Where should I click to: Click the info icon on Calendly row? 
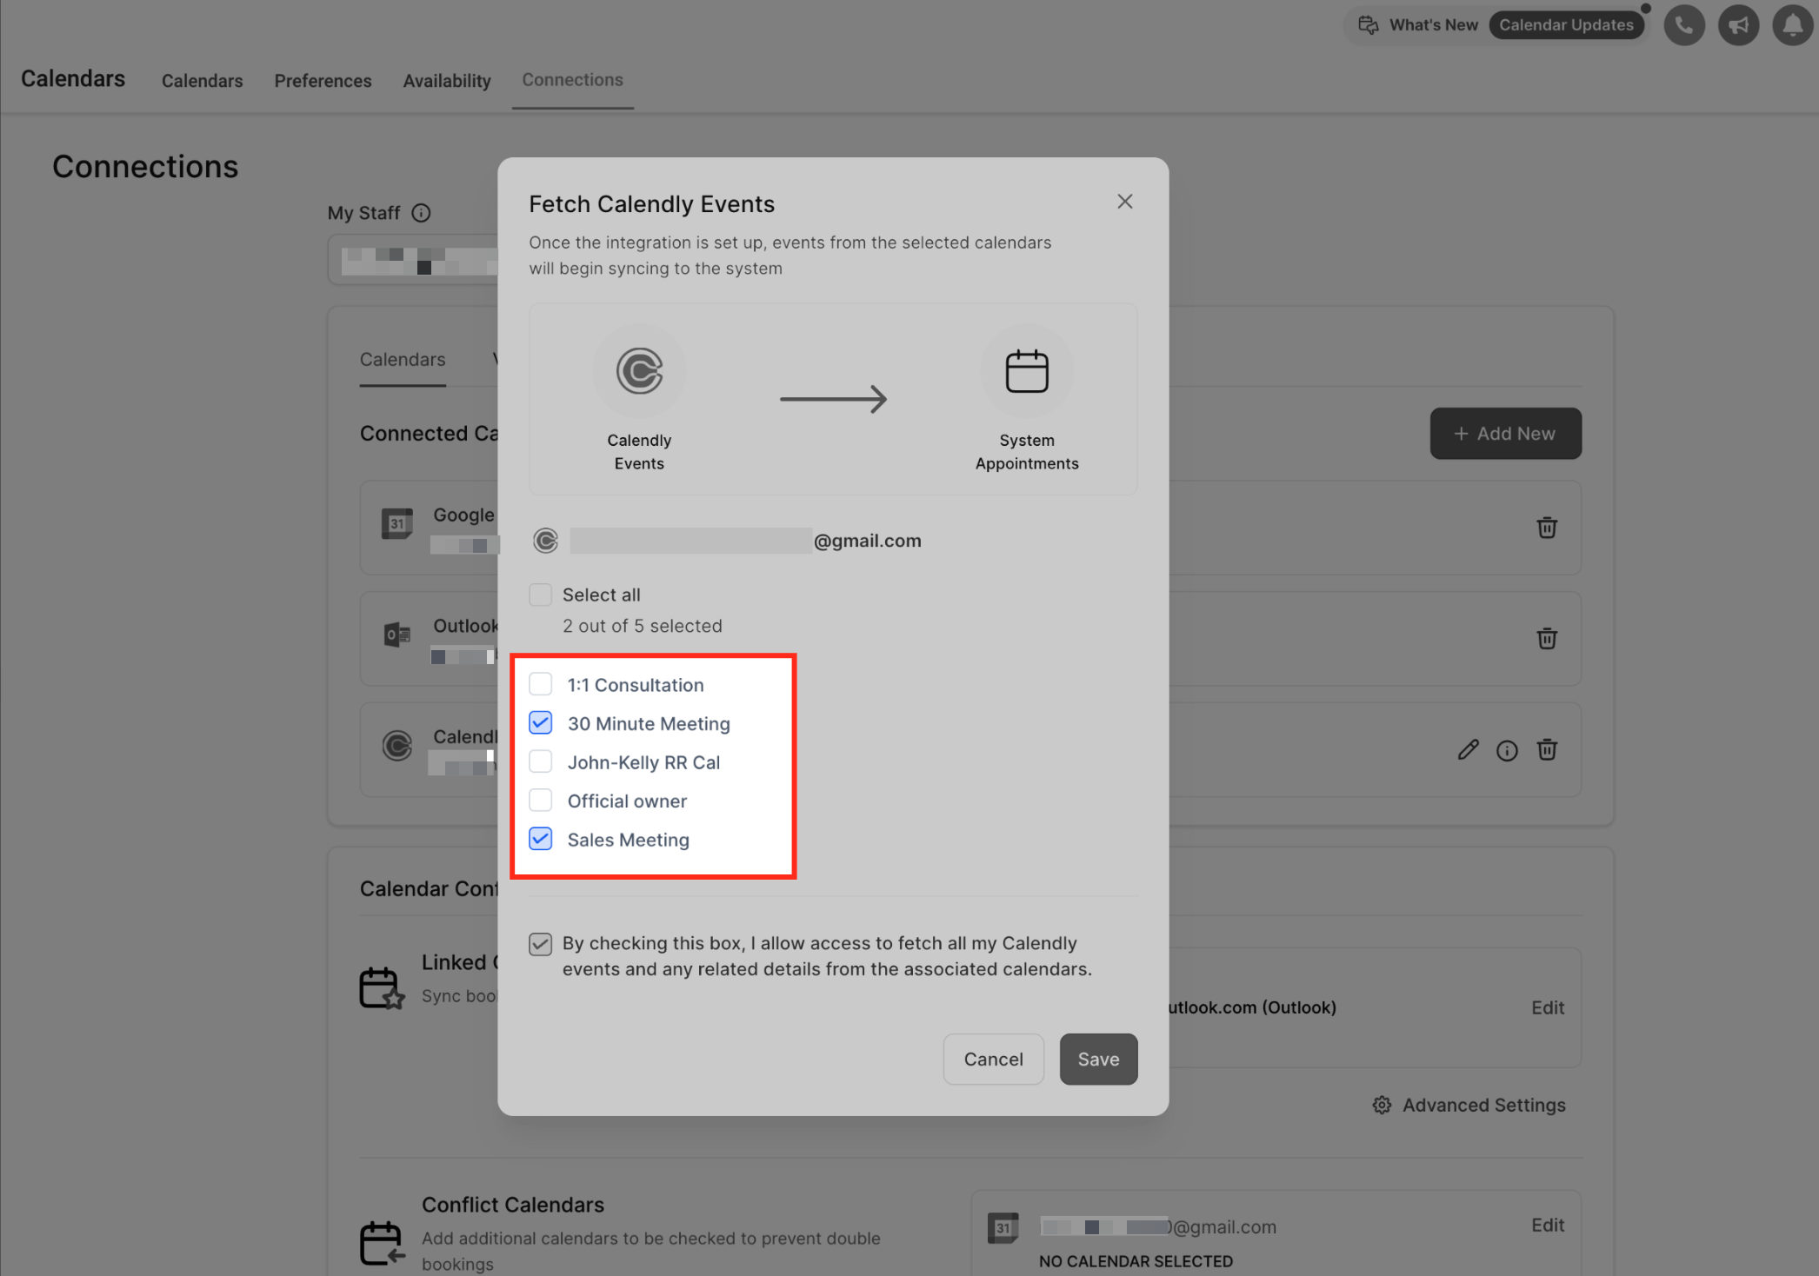[x=1507, y=751]
